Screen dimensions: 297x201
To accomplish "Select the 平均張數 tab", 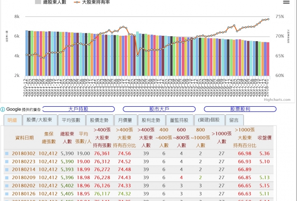I will (71, 120).
